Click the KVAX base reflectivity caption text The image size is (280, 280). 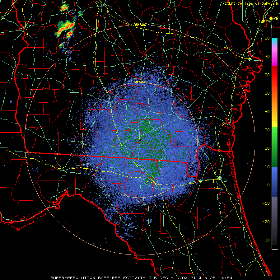click(x=142, y=278)
